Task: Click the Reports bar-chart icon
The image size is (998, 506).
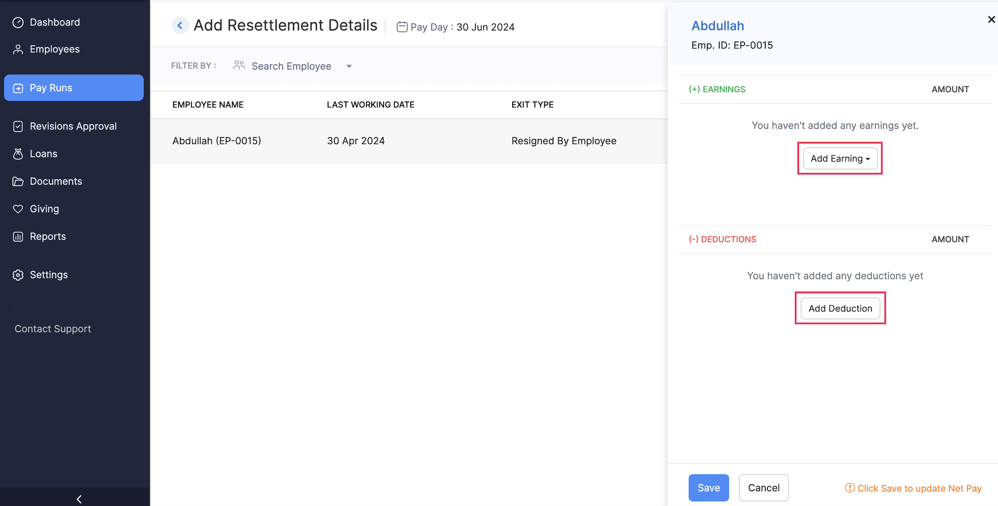Action: pos(18,236)
